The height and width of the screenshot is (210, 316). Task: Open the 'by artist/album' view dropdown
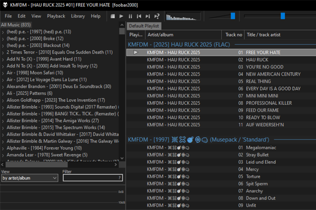[x=30, y=178]
